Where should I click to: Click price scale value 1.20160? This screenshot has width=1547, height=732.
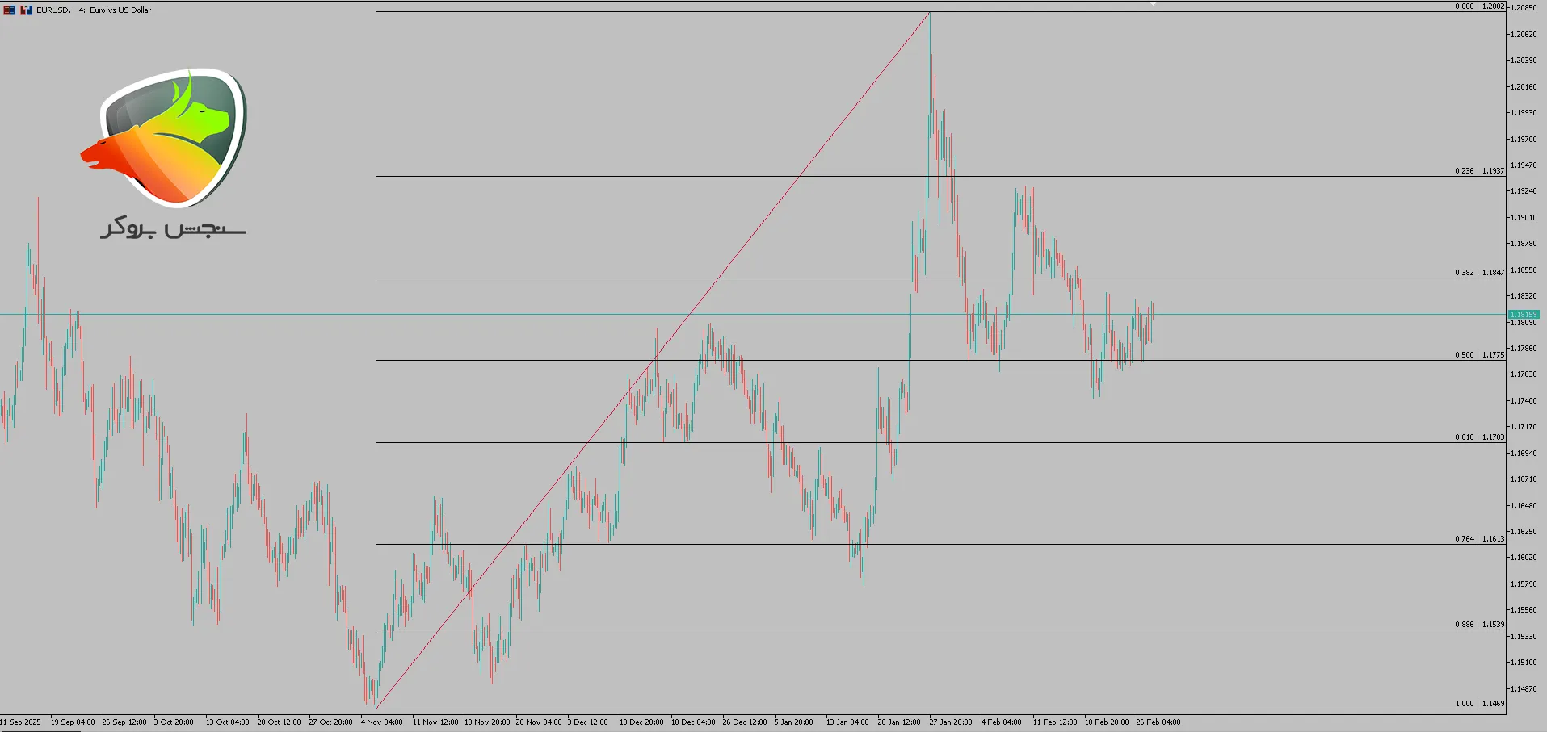1524,87
